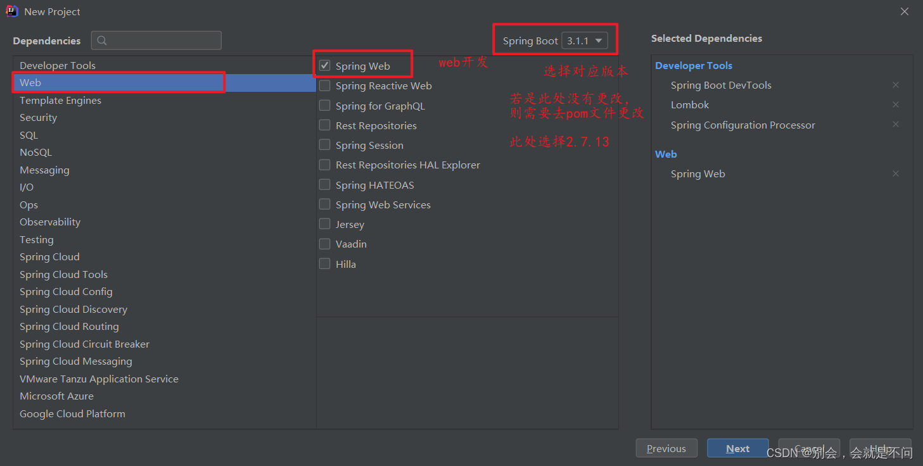Screen dimensions: 923x466
Task: Click Developer Tools heading in selected panel
Action: click(694, 65)
